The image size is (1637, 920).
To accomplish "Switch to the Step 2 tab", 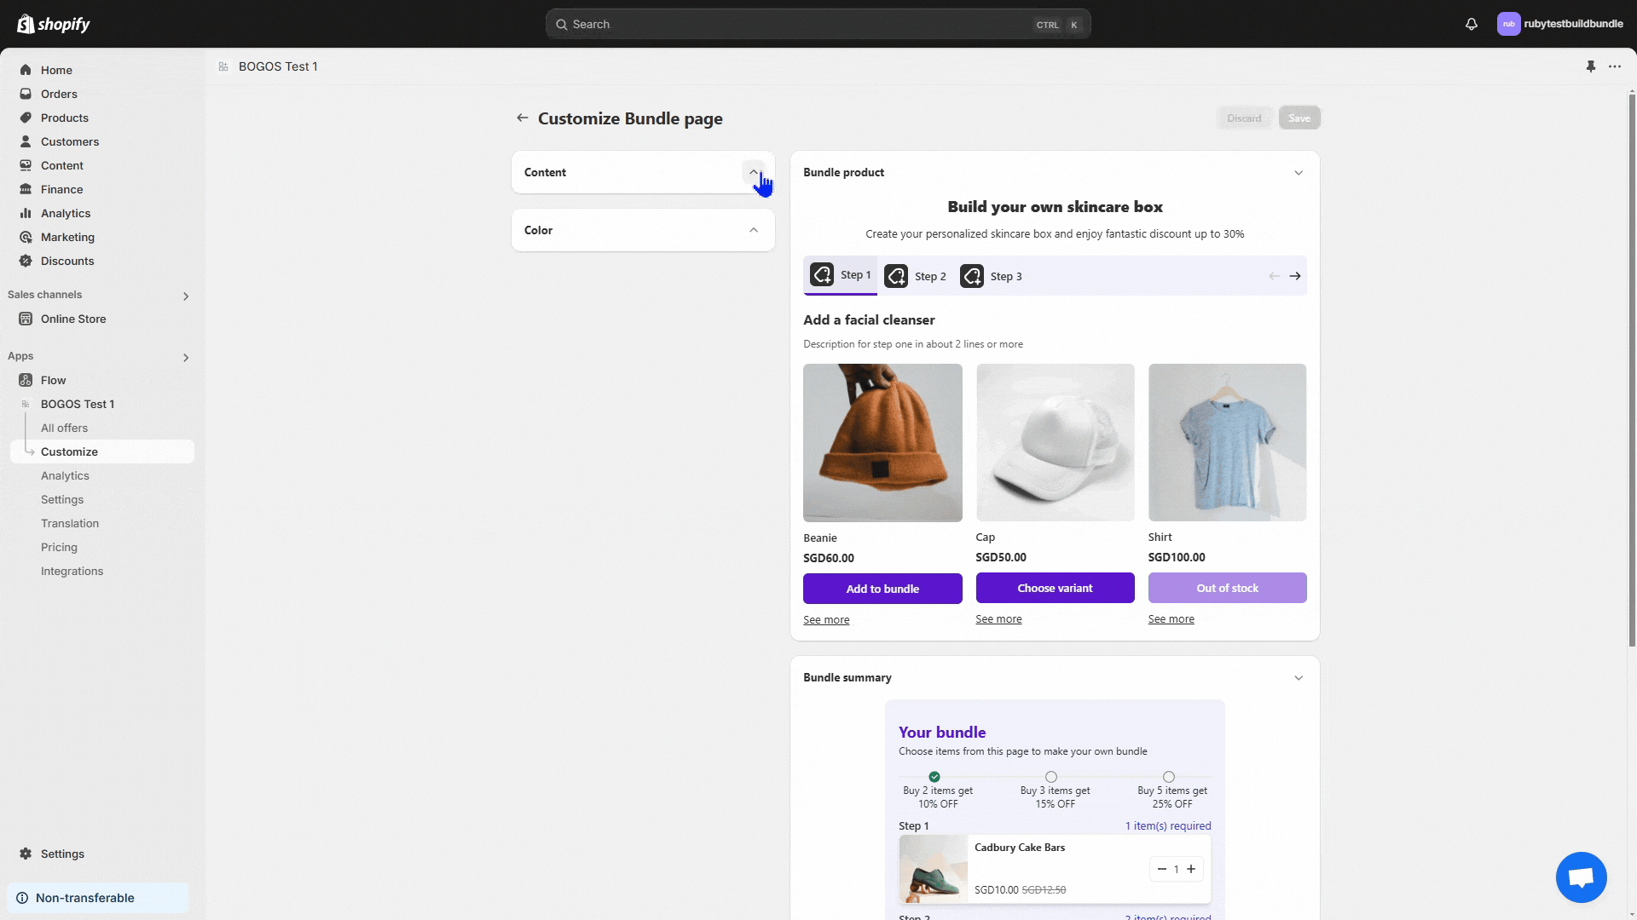I will (916, 276).
